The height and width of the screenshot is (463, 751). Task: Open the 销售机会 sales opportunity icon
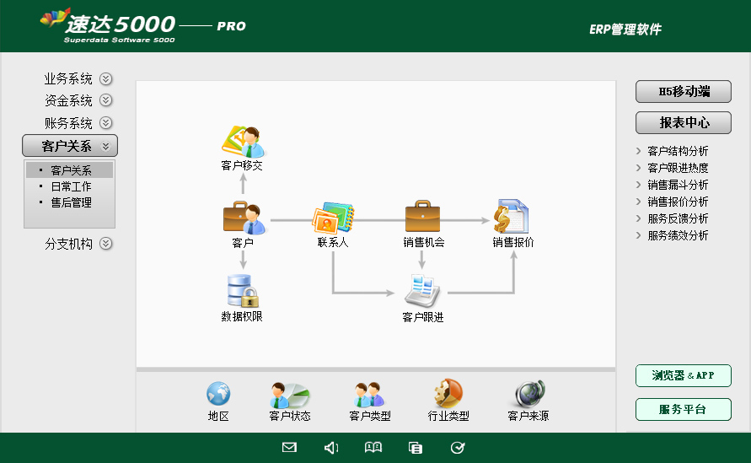[422, 216]
